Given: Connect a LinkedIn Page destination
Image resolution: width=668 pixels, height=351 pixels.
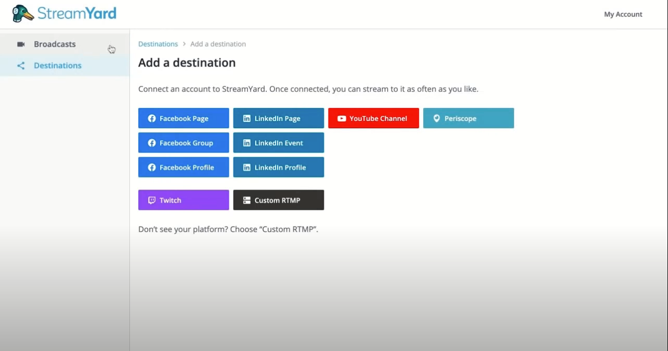Looking at the screenshot, I should coord(279,118).
